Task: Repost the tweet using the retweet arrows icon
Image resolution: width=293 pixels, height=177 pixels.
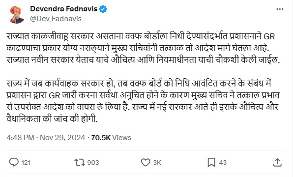Action: coord(80,162)
